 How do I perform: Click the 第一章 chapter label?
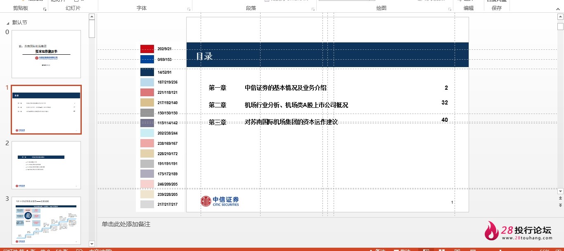click(x=218, y=88)
